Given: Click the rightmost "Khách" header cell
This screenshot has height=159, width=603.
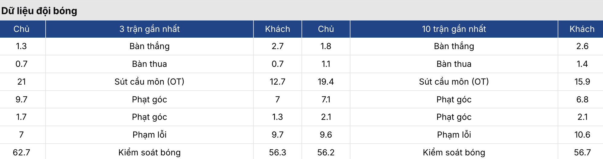Looking at the screenshot, I should pyautogui.click(x=582, y=29).
